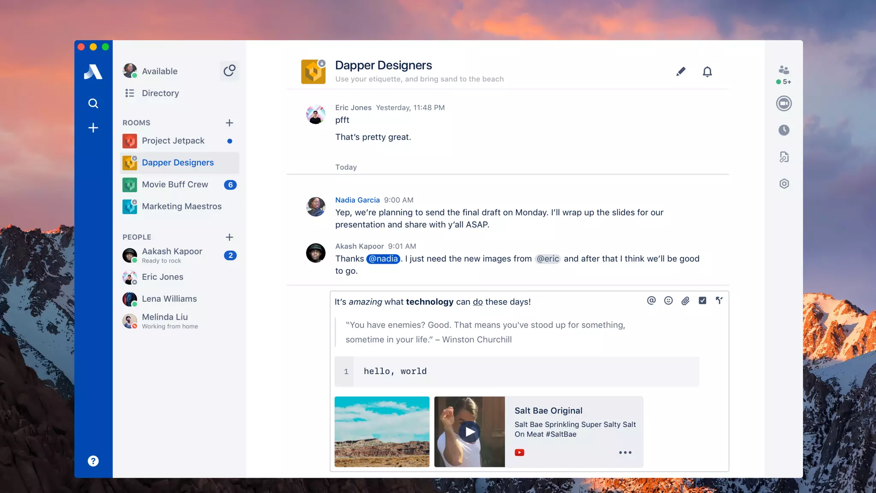Change status next to Available

[229, 71]
